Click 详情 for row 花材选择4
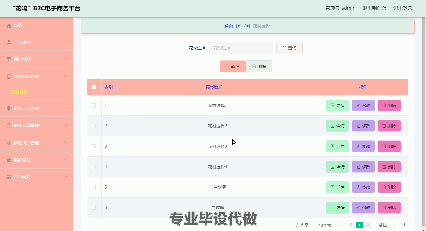426x231 pixels. (337, 167)
